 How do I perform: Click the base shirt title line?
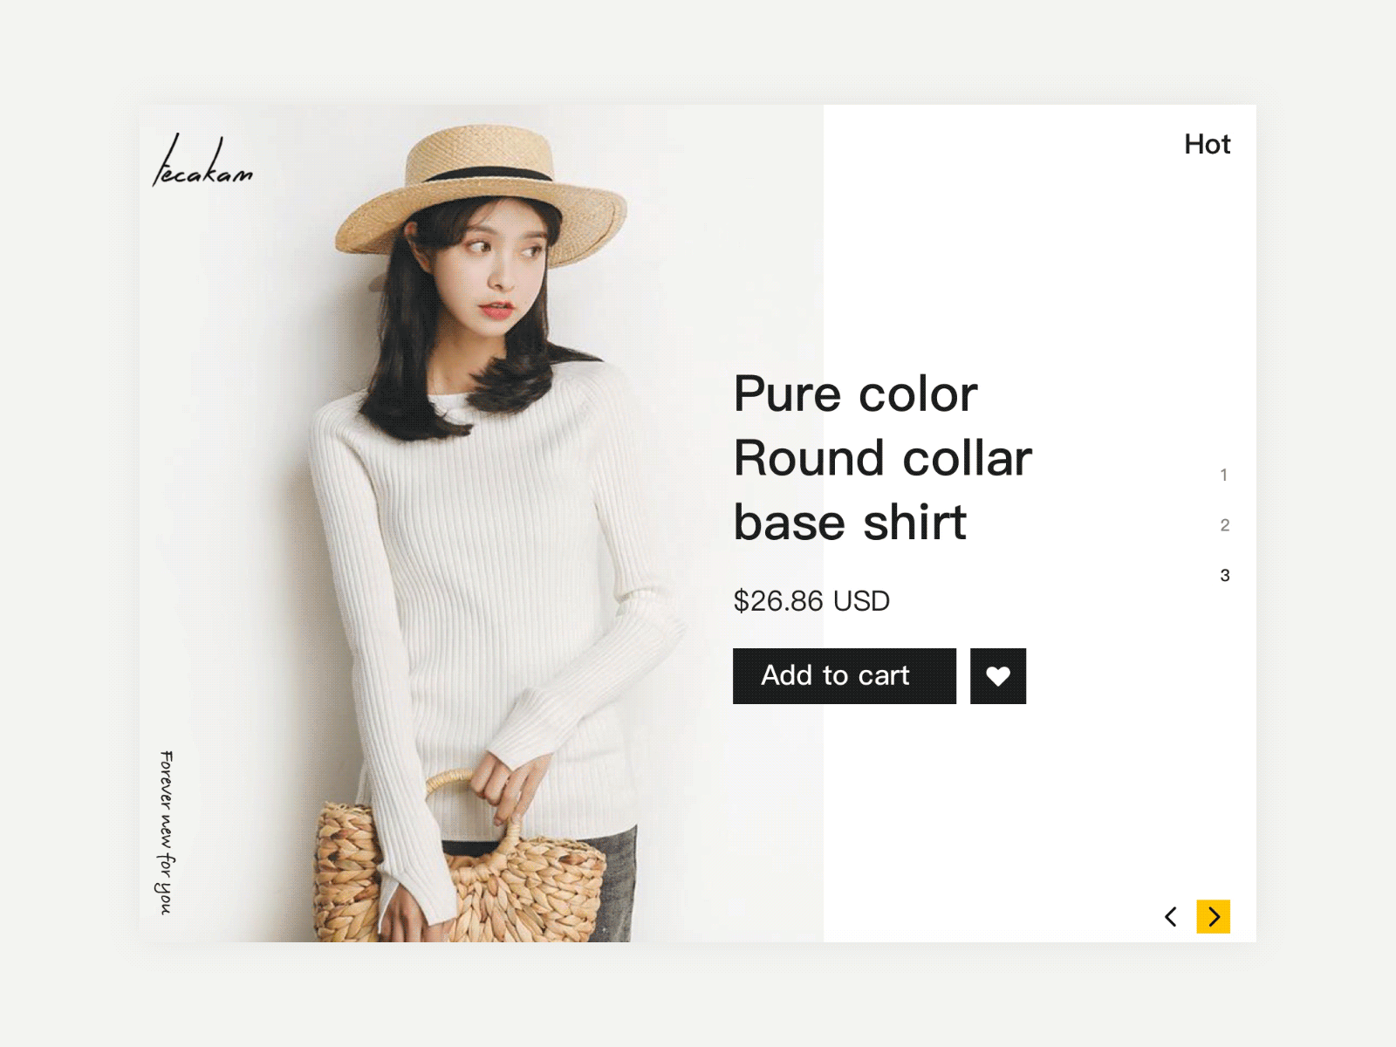[x=850, y=523]
